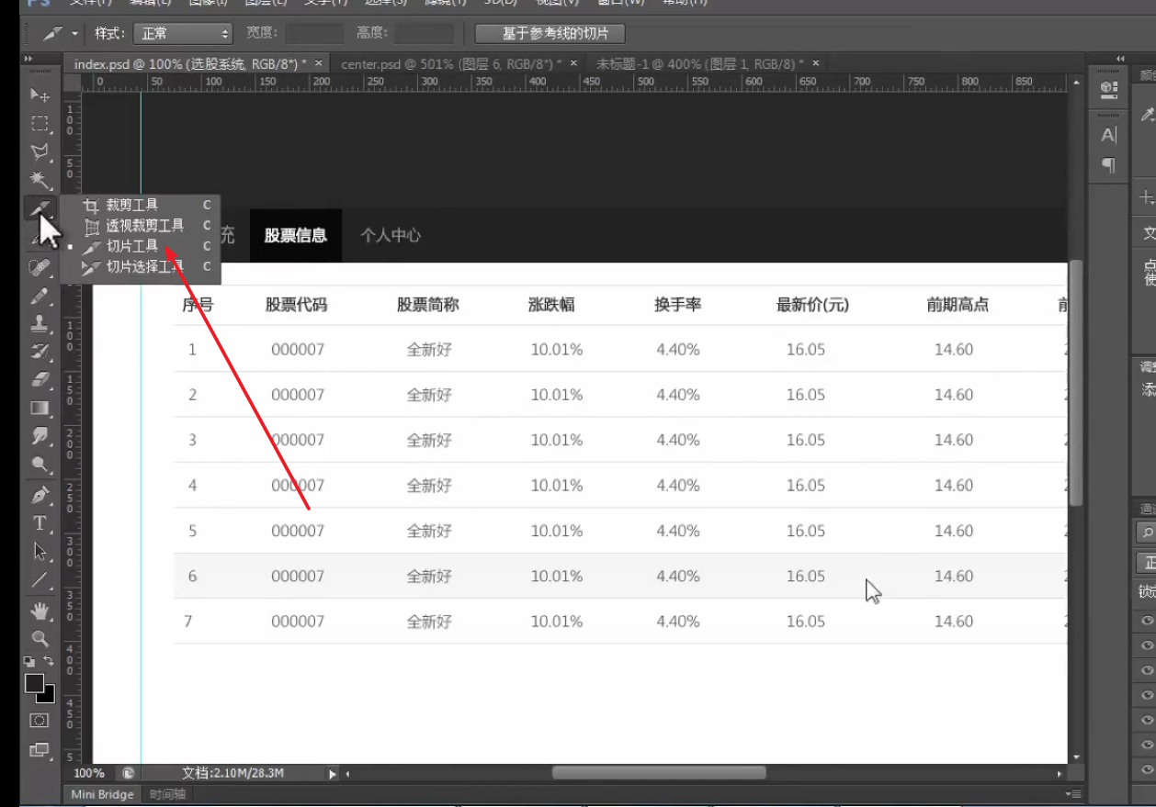Click the 前期高点 column header
This screenshot has height=807, width=1156.
tap(958, 305)
